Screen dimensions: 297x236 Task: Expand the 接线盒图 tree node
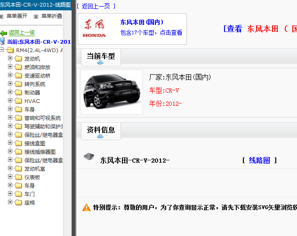tap(10, 143)
